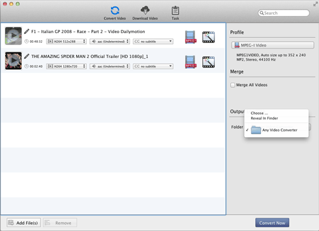Click the search magnifier icon
The image size is (319, 231).
click(x=262, y=13)
